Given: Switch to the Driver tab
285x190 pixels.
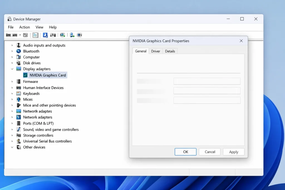Looking at the screenshot, I should (x=155, y=51).
